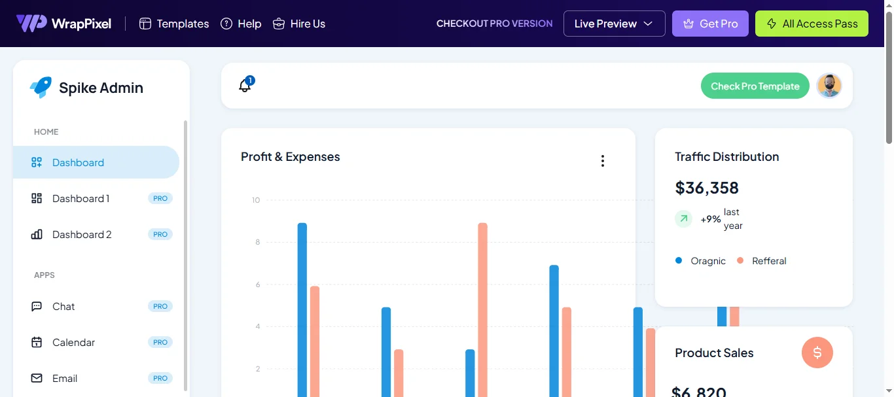Viewport: 894px width, 397px height.
Task: Open Dashboard 1 in the sidebar
Action: [x=96, y=198]
